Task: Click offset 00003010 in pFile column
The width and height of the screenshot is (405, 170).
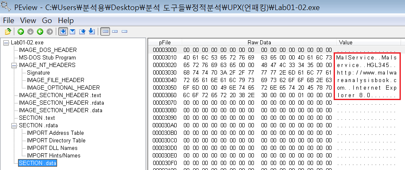Action: [x=165, y=57]
